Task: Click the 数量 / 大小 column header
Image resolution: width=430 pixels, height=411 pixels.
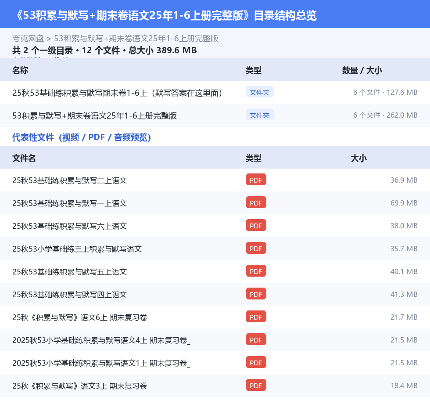Action: [x=362, y=70]
